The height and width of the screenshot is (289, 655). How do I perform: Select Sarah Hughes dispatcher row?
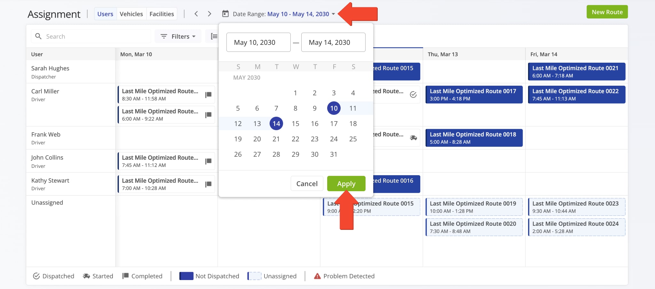point(71,72)
